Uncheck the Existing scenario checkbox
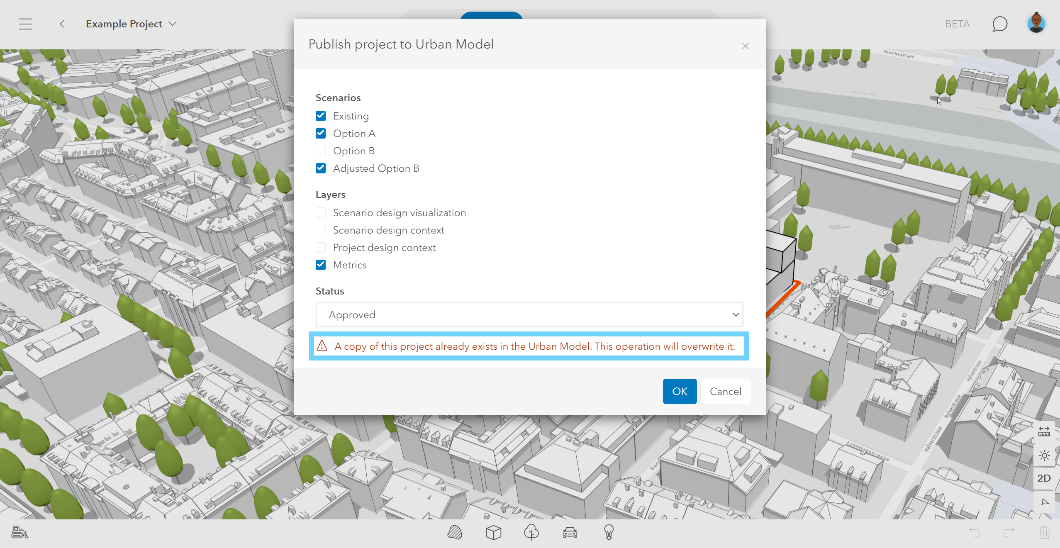1060x548 pixels. coord(321,116)
